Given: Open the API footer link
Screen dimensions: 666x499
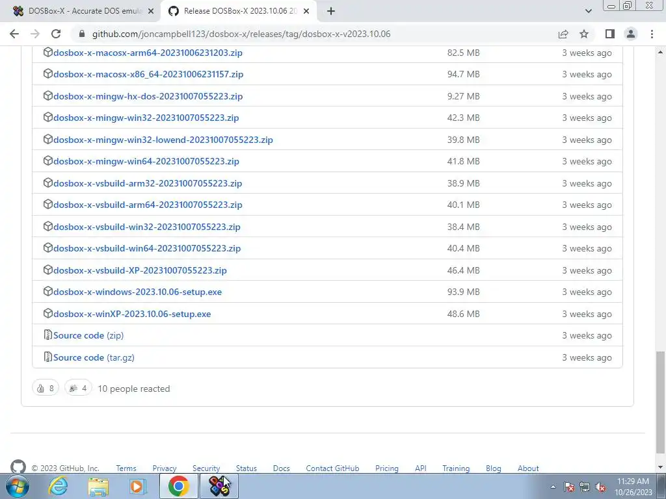Looking at the screenshot, I should 421,468.
